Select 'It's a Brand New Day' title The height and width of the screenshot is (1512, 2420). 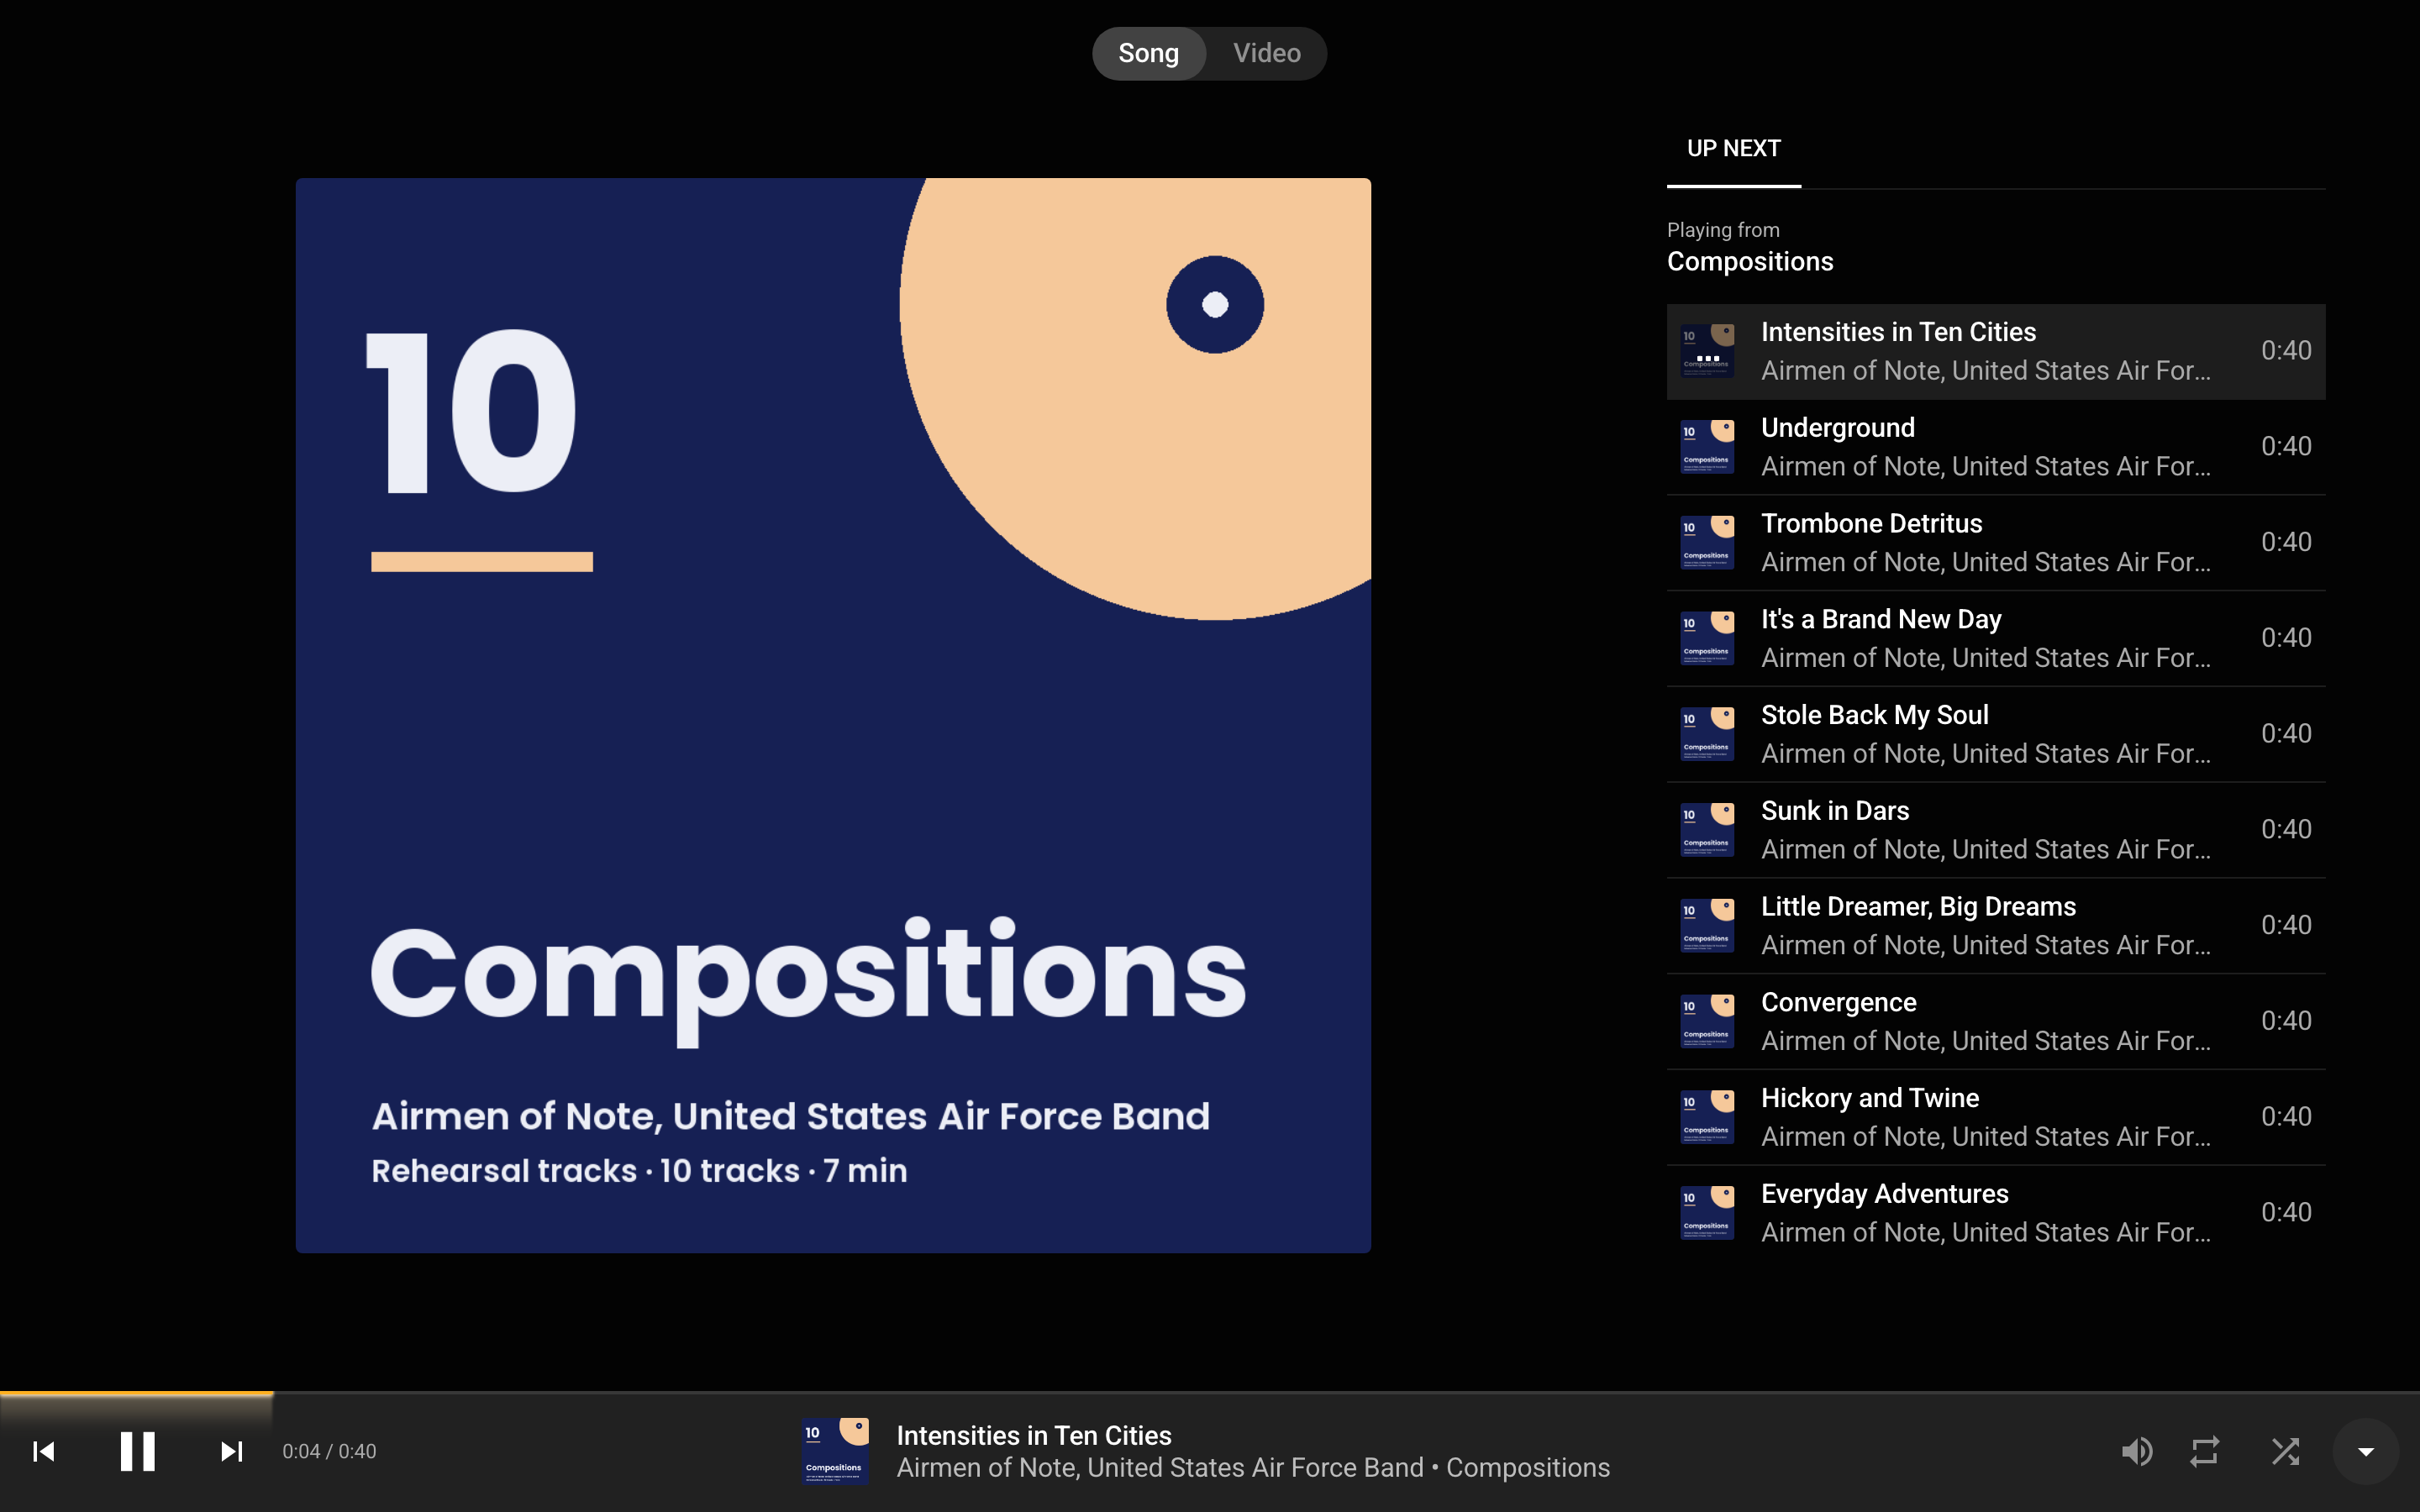[1881, 620]
